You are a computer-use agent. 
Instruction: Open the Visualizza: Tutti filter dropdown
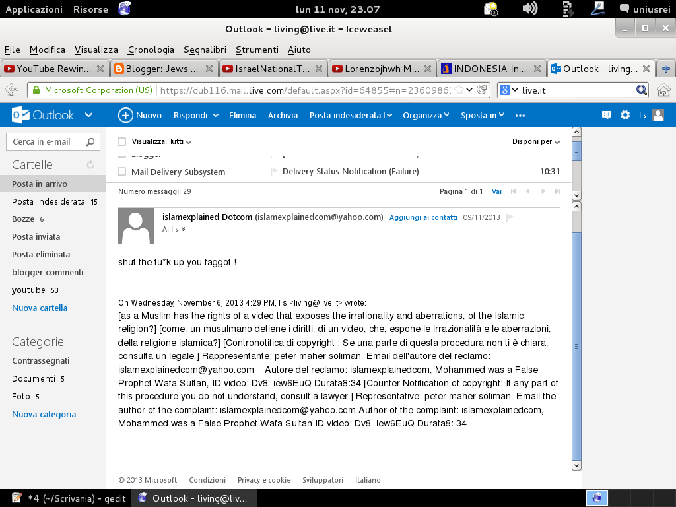[x=161, y=141]
